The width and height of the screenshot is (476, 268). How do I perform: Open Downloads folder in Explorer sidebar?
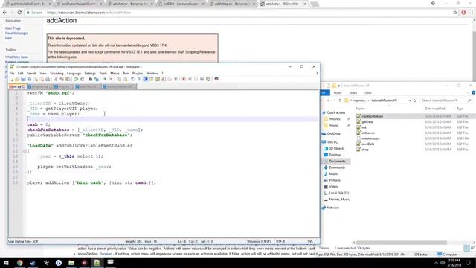[337, 167]
